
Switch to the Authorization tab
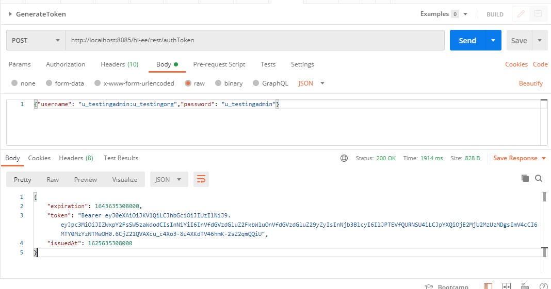pyautogui.click(x=66, y=64)
